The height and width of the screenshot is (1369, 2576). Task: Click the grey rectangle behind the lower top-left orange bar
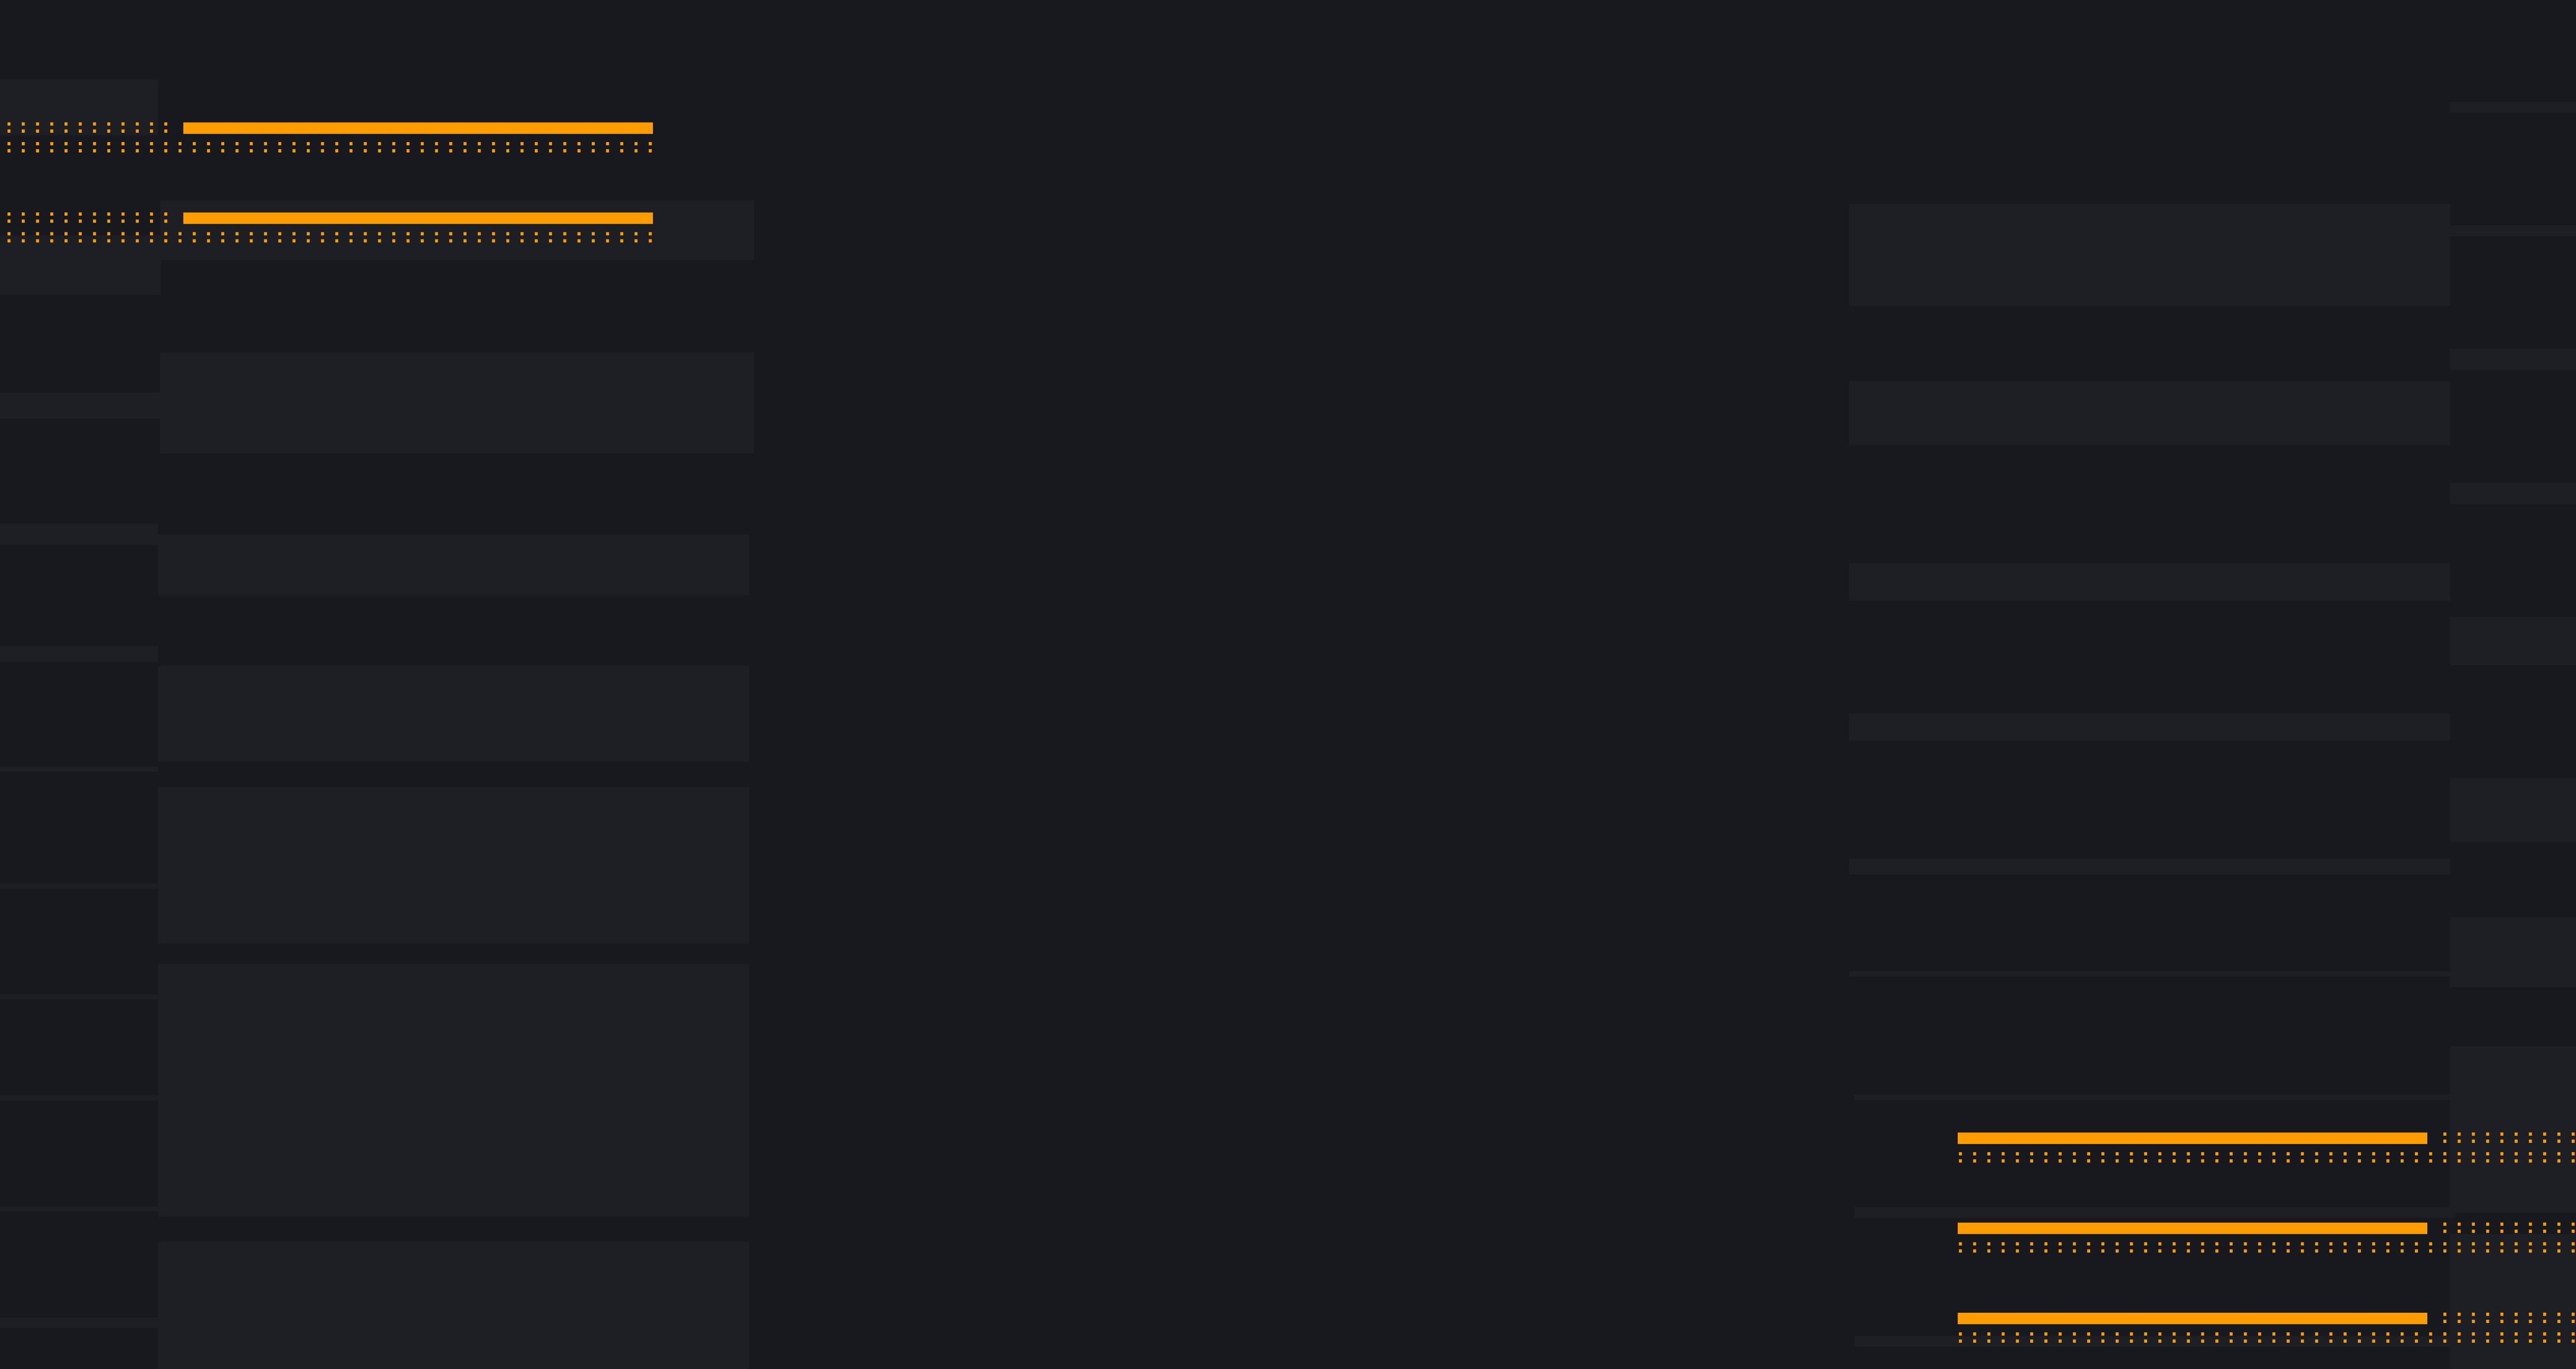(457, 230)
